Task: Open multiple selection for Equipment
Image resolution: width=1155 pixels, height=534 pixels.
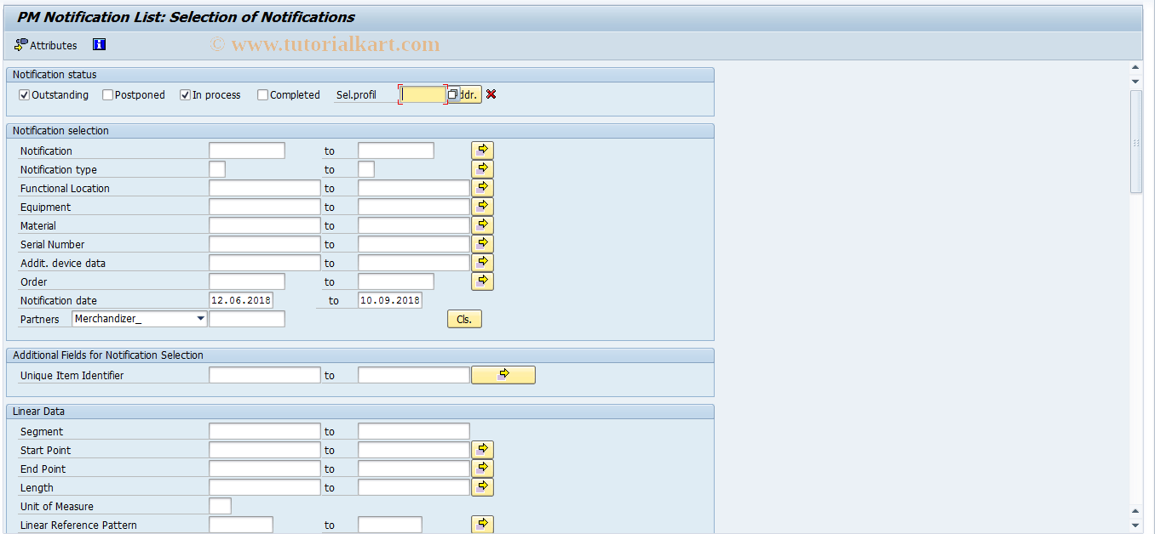Action: click(482, 206)
